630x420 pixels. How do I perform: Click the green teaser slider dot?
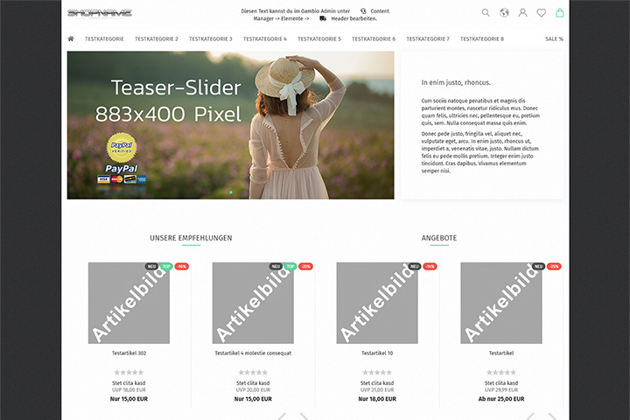coord(231,192)
